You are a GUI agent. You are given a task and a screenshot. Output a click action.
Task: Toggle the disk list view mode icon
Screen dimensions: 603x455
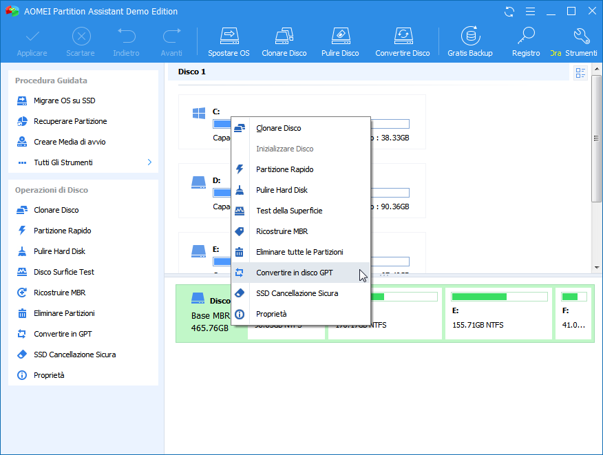[x=580, y=73]
